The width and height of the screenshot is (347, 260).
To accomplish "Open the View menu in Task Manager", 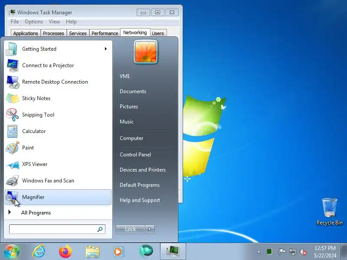I will pos(55,22).
